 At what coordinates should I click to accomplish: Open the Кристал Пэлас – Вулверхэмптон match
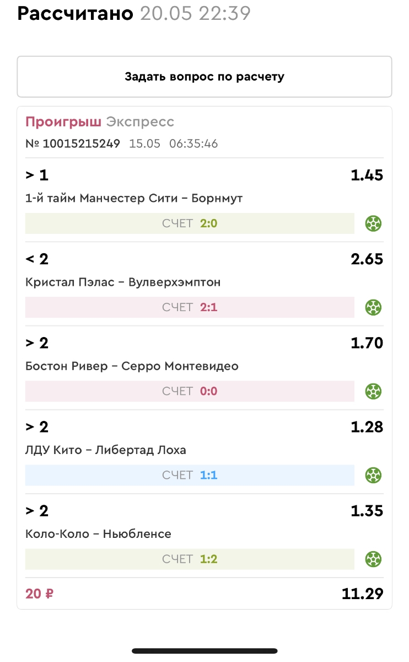tap(123, 282)
